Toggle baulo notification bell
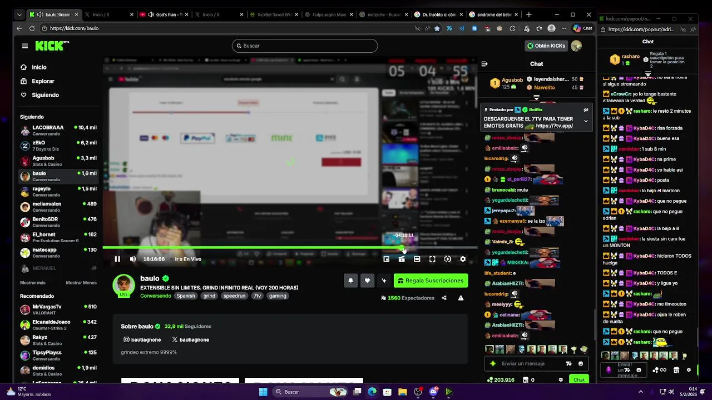Screen dimensions: 712x400 click(350, 281)
